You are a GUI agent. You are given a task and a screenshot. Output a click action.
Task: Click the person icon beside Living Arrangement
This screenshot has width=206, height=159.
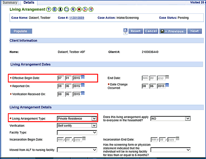coord(61,9)
